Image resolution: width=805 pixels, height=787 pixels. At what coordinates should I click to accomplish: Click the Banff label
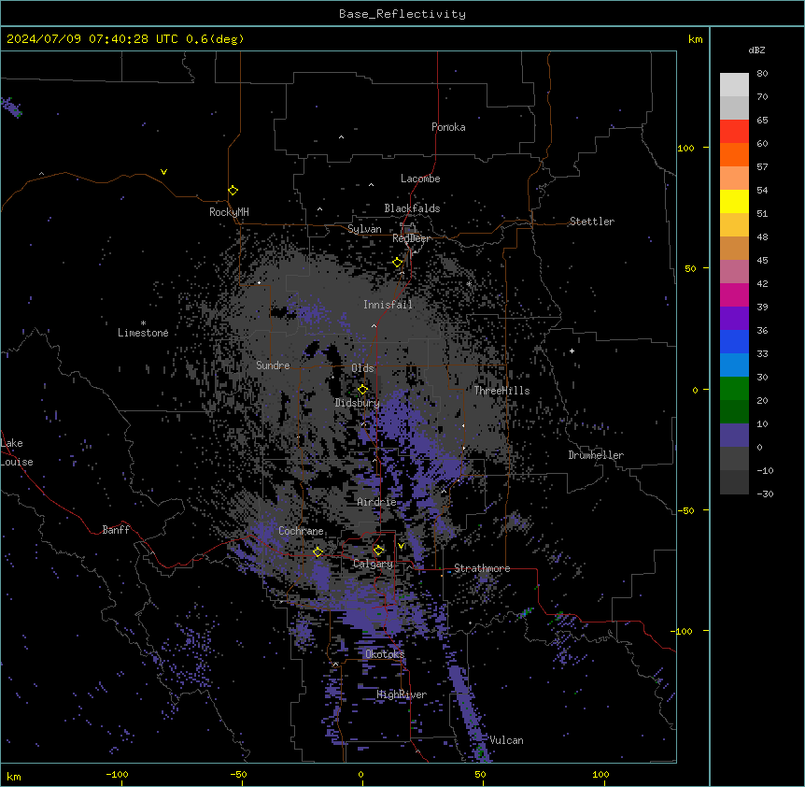coord(116,530)
